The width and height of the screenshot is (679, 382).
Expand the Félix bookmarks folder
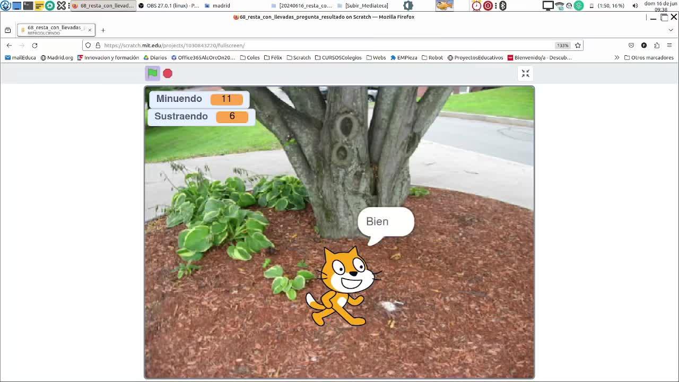pyautogui.click(x=273, y=58)
